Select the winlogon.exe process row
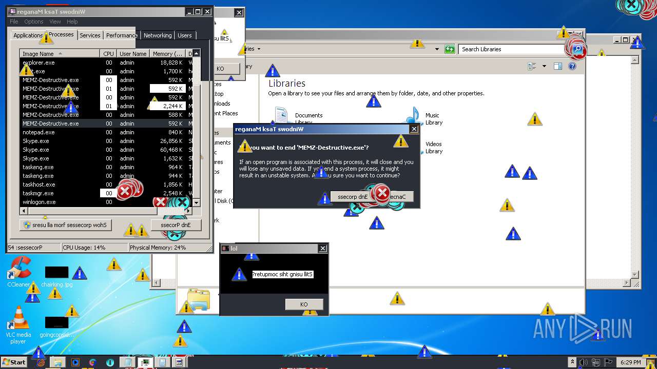The height and width of the screenshot is (369, 657). [106, 202]
